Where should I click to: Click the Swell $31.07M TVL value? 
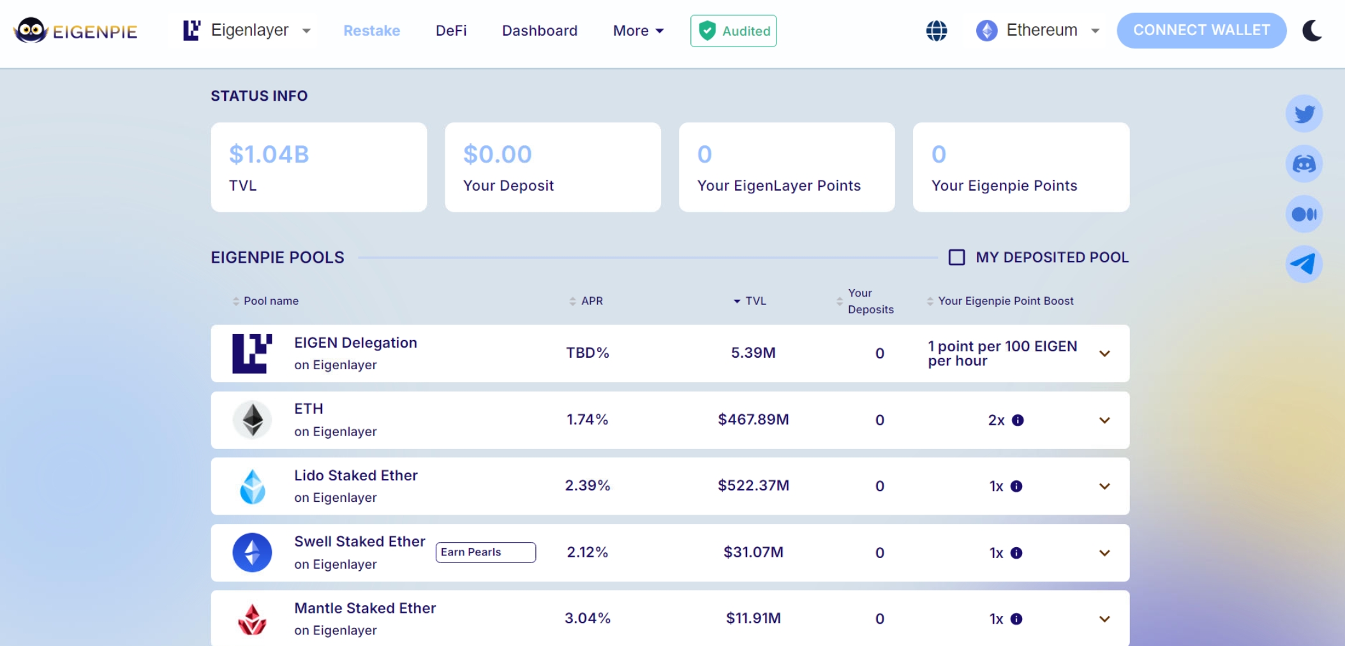click(754, 552)
